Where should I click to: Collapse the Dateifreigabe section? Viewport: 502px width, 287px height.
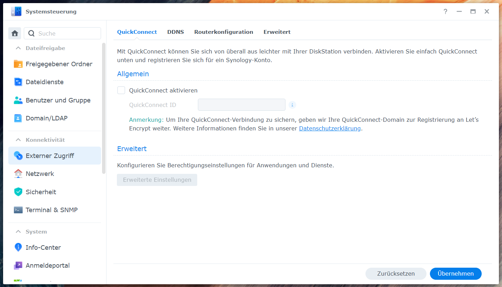pyautogui.click(x=18, y=48)
